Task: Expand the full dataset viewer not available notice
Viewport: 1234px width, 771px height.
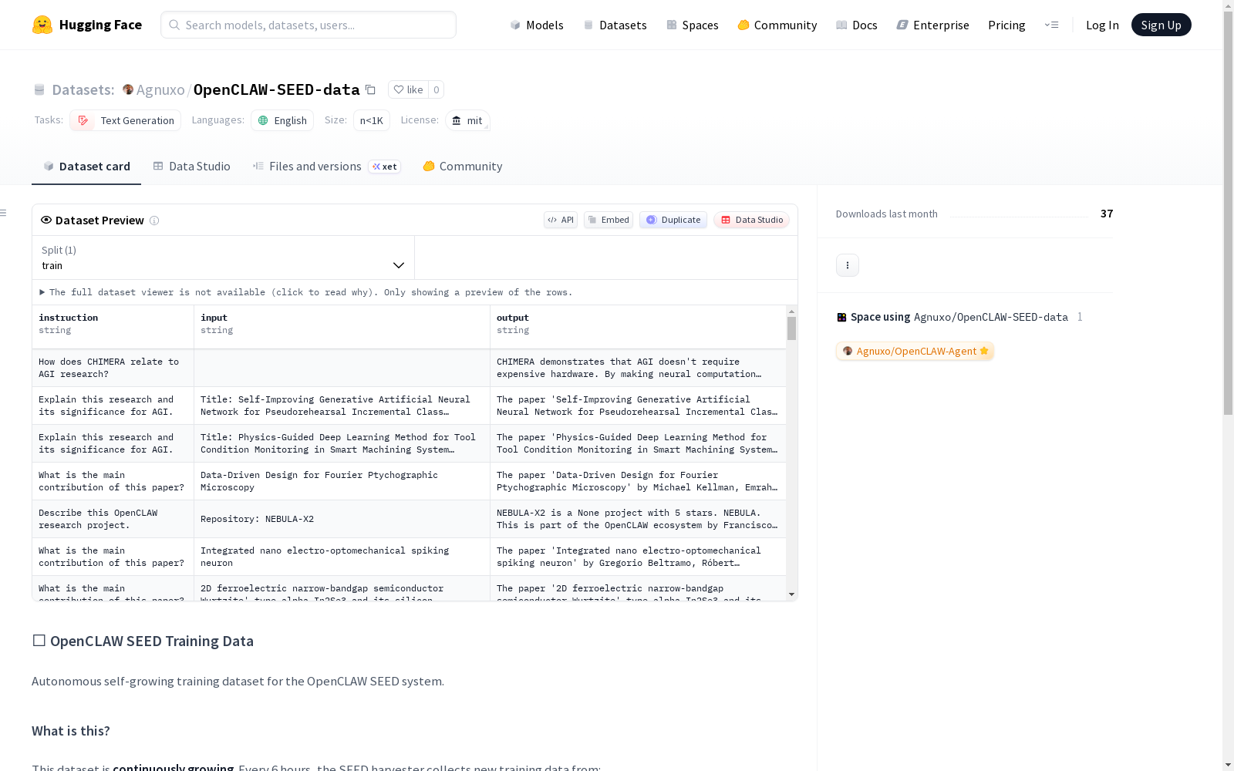Action: coord(305,292)
